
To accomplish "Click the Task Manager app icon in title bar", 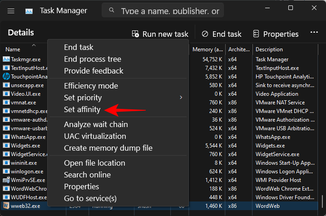I will coord(29,10).
